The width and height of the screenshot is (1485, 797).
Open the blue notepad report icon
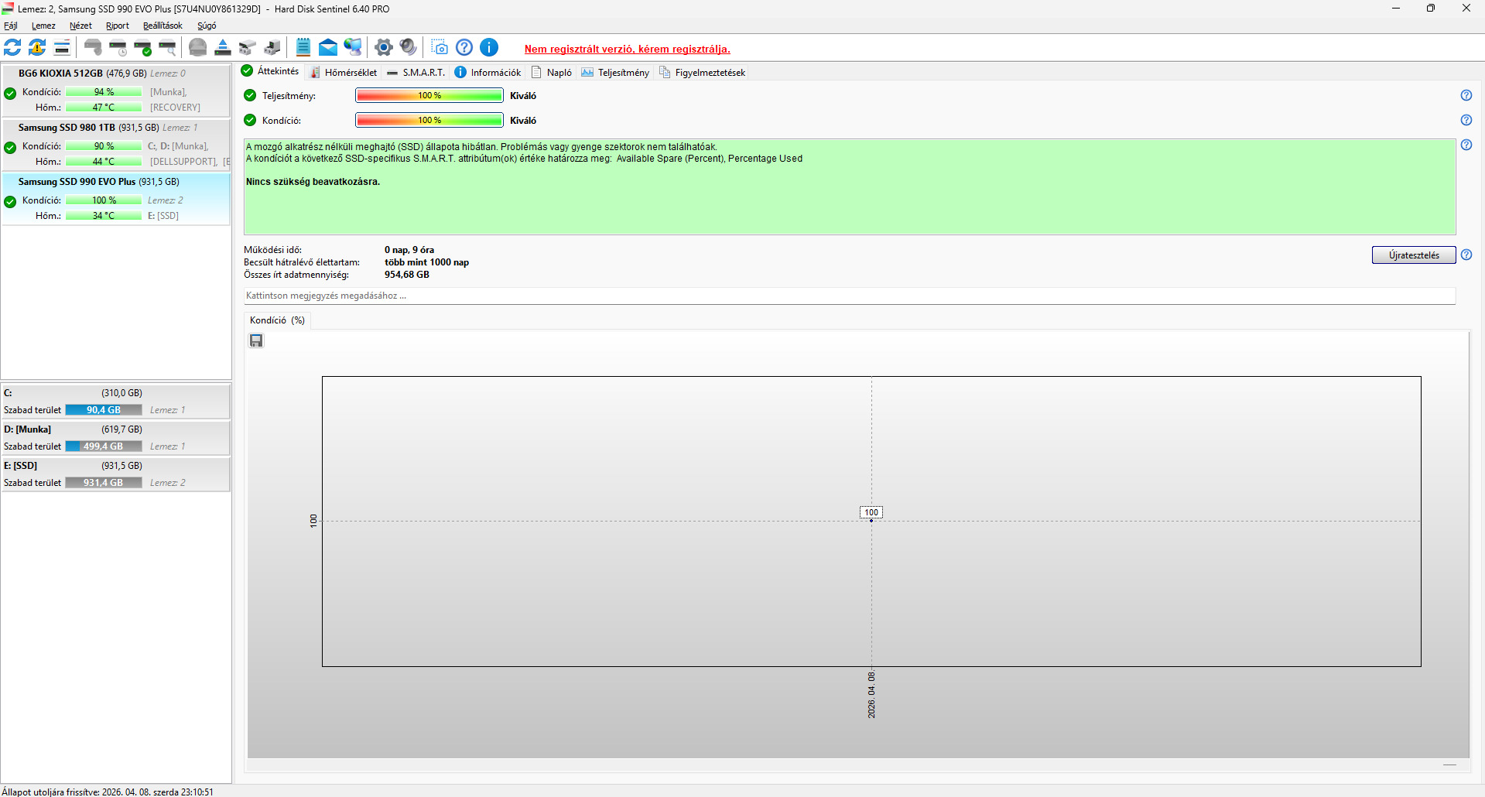(x=303, y=47)
